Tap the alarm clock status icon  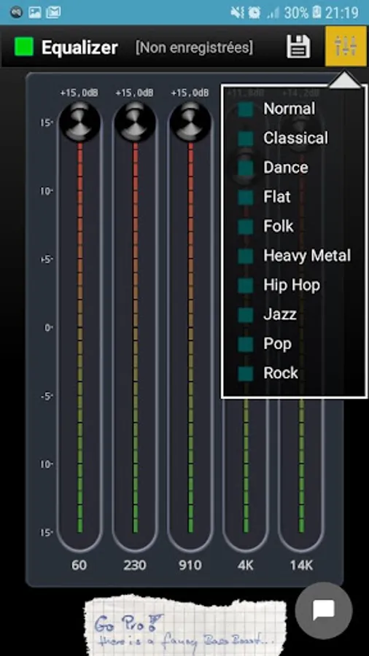(254, 12)
